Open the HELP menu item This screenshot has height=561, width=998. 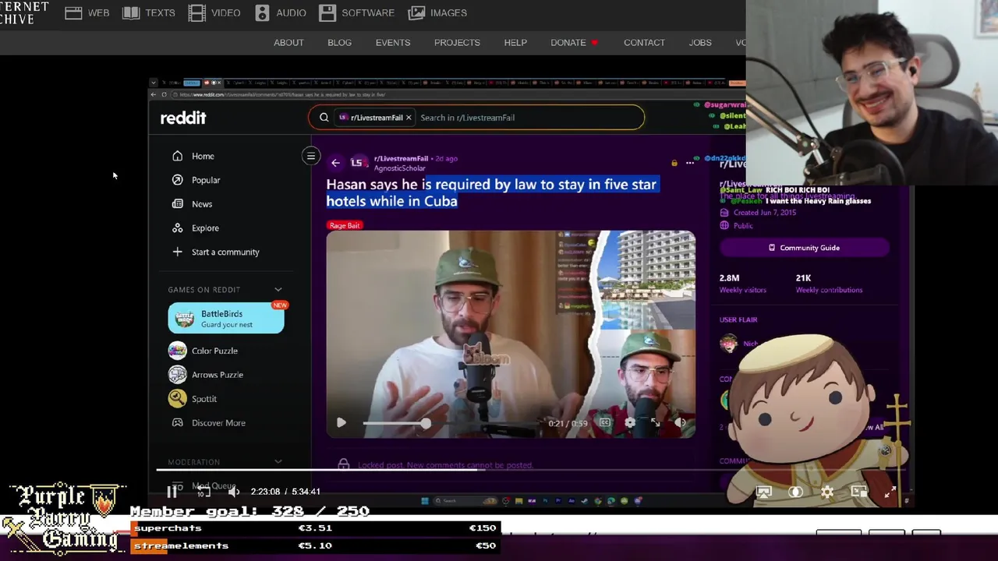click(x=515, y=42)
